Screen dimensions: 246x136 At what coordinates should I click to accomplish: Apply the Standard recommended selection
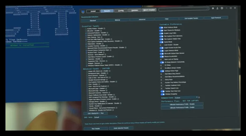pyautogui.click(x=93, y=20)
